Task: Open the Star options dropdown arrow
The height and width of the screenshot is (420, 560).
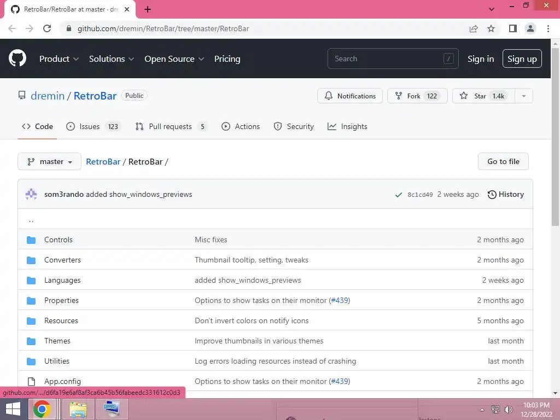Action: 523,96
